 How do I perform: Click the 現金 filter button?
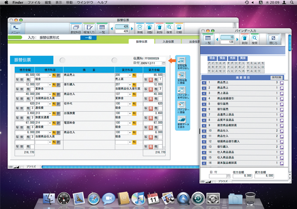pyautogui.click(x=212, y=58)
